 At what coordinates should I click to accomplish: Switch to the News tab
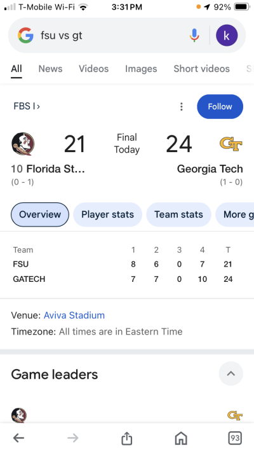(x=50, y=69)
